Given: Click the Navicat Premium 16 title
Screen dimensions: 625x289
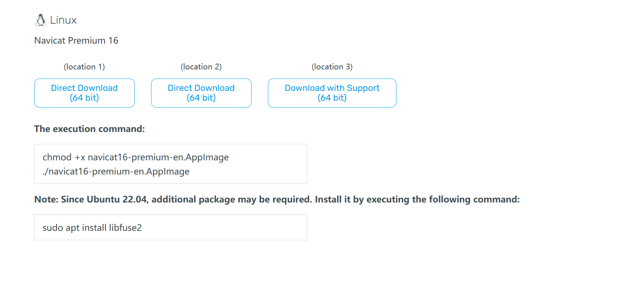Looking at the screenshot, I should (76, 40).
